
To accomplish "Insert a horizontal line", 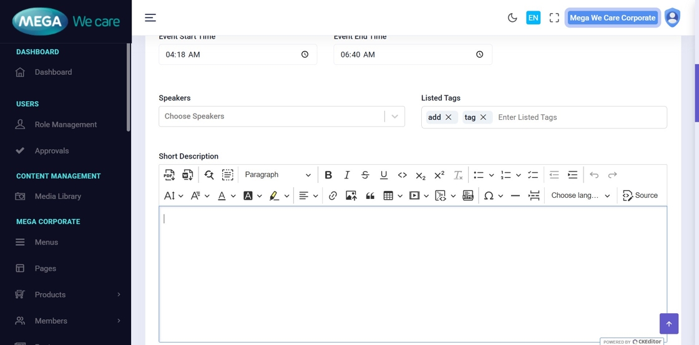I will point(515,196).
